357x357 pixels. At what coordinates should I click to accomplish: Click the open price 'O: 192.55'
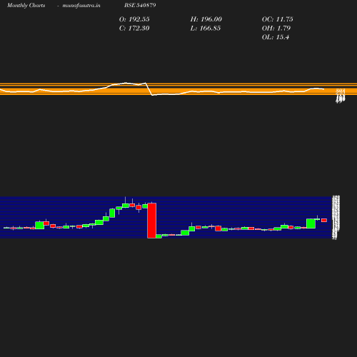pyautogui.click(x=134, y=19)
